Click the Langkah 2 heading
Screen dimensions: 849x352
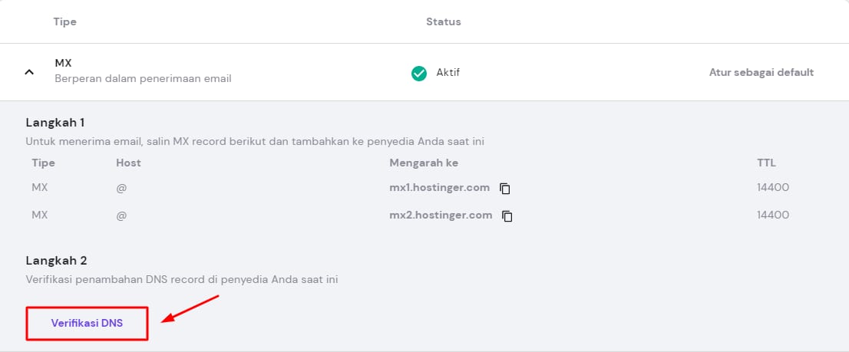pyautogui.click(x=55, y=261)
